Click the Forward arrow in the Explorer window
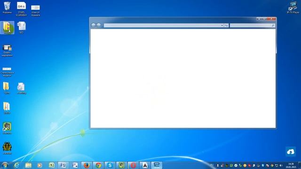 99,25
